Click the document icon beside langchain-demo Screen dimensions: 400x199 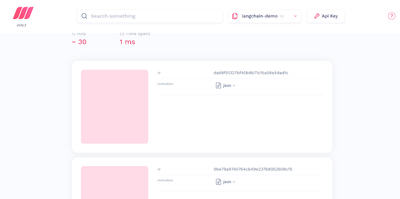click(235, 16)
